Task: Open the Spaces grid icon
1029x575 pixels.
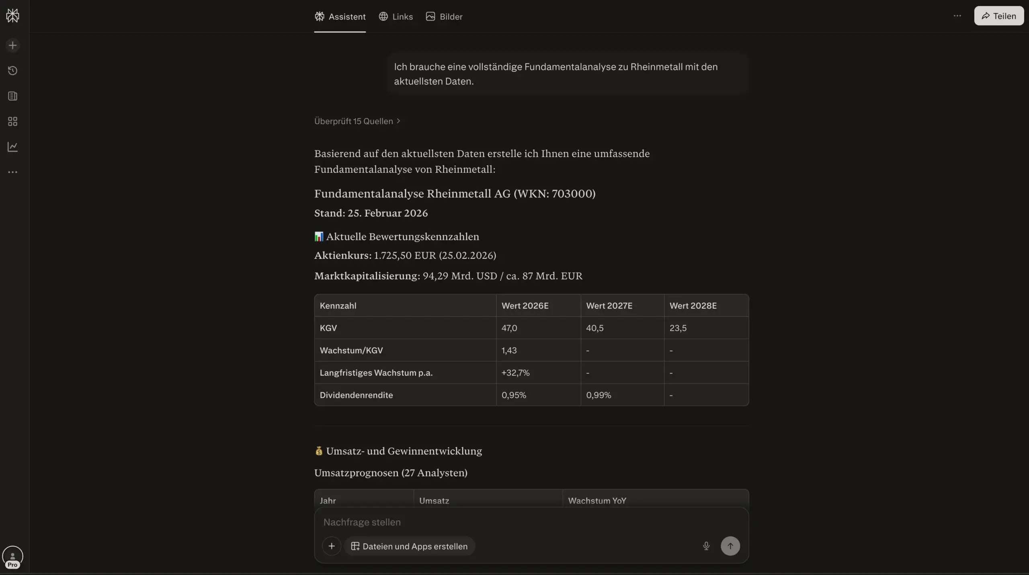Action: (12, 121)
